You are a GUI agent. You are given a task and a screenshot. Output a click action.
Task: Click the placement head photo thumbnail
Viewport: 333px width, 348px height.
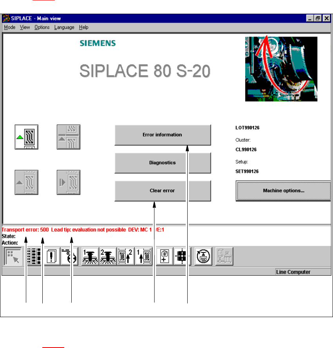coord(281,69)
